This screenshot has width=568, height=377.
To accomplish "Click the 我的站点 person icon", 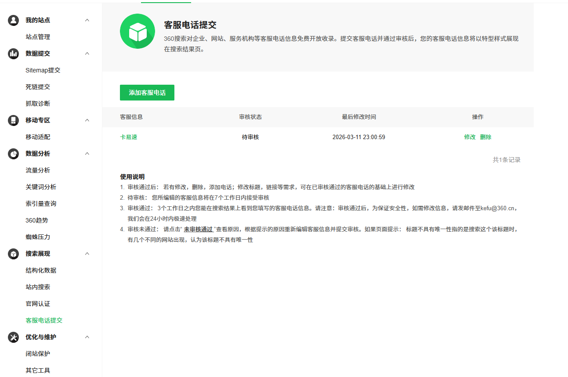I will click(14, 20).
